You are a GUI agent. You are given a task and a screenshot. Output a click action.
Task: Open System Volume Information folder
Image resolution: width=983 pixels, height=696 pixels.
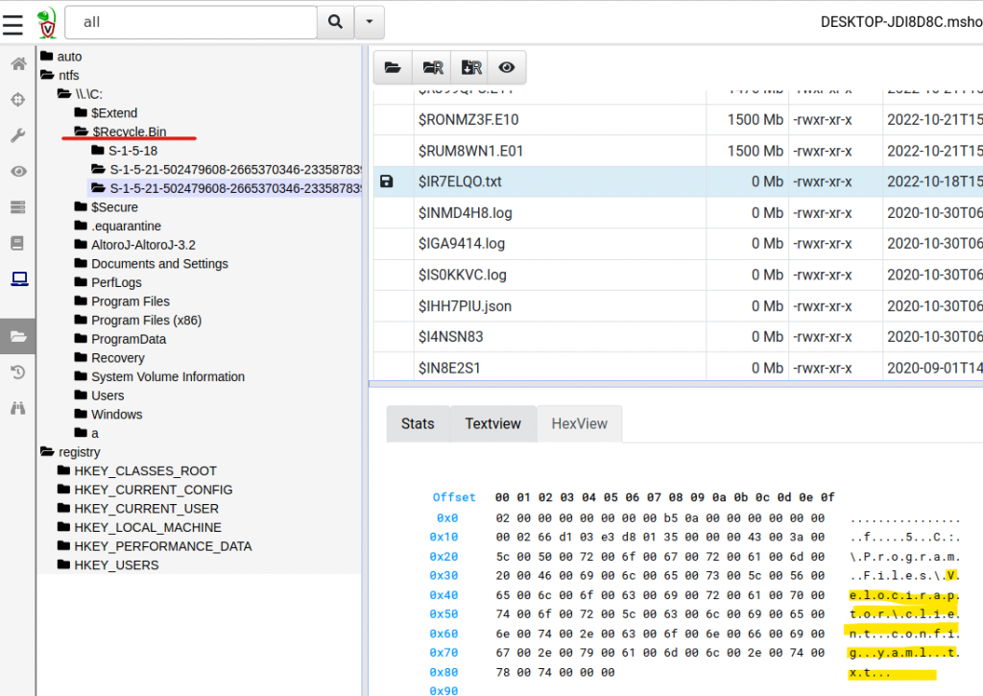160,376
